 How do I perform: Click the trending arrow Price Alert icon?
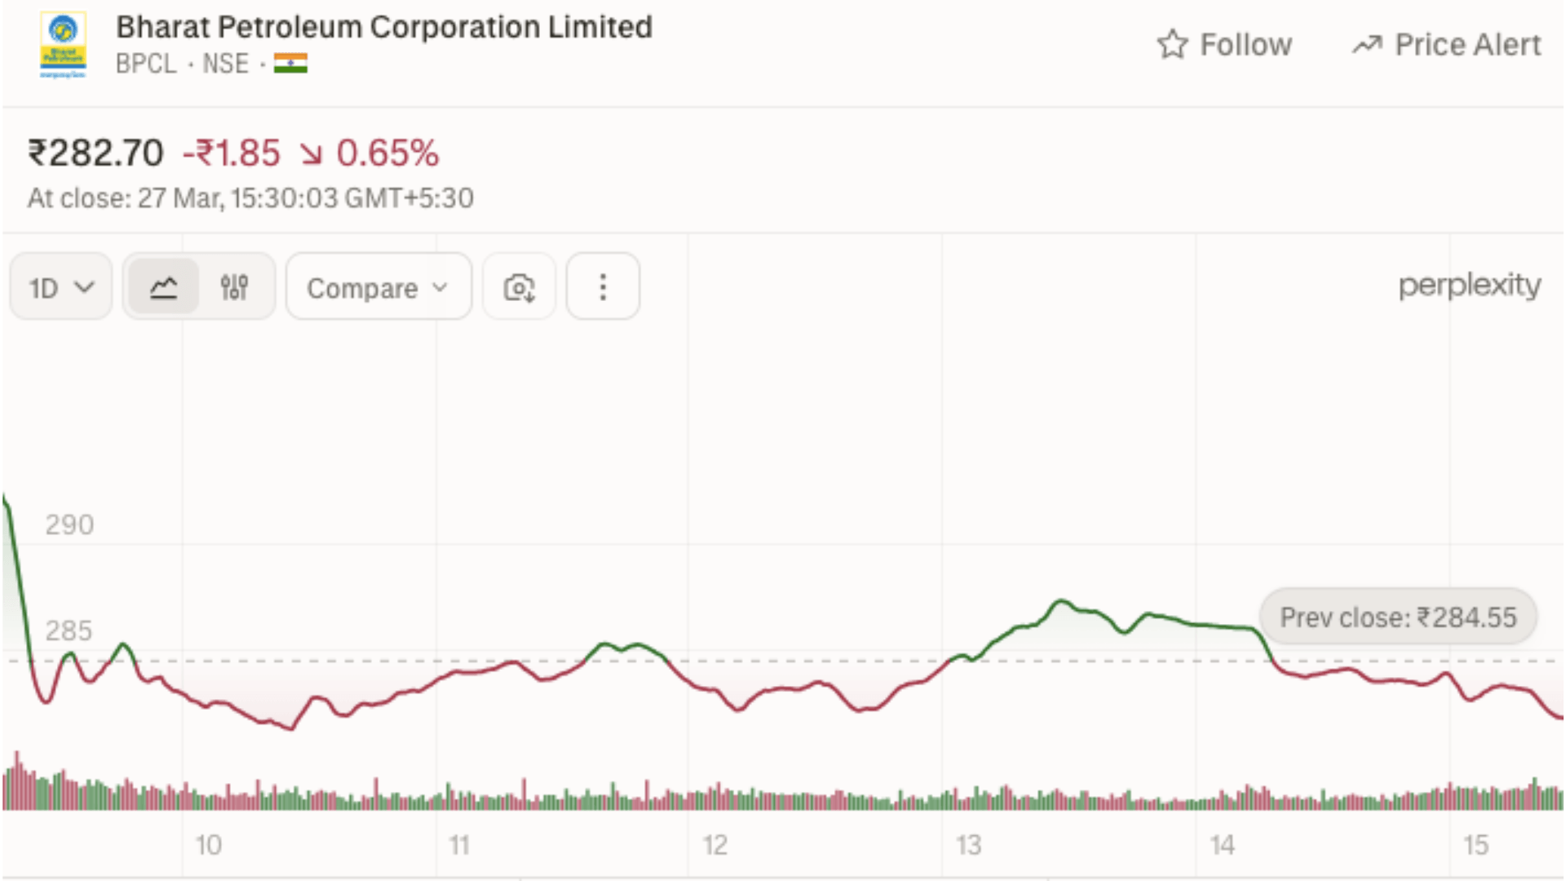[1367, 45]
